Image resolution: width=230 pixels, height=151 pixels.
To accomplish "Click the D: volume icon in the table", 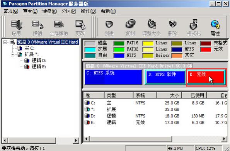I will pos(87,116).
